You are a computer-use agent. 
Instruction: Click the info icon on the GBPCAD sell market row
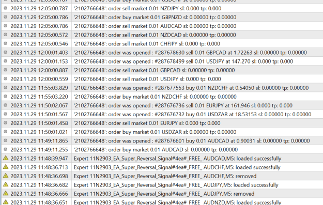[x=6, y=70]
